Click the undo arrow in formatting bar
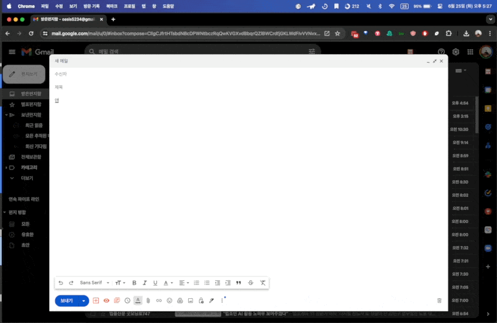Viewport: 497px width, 323px height. pyautogui.click(x=61, y=283)
